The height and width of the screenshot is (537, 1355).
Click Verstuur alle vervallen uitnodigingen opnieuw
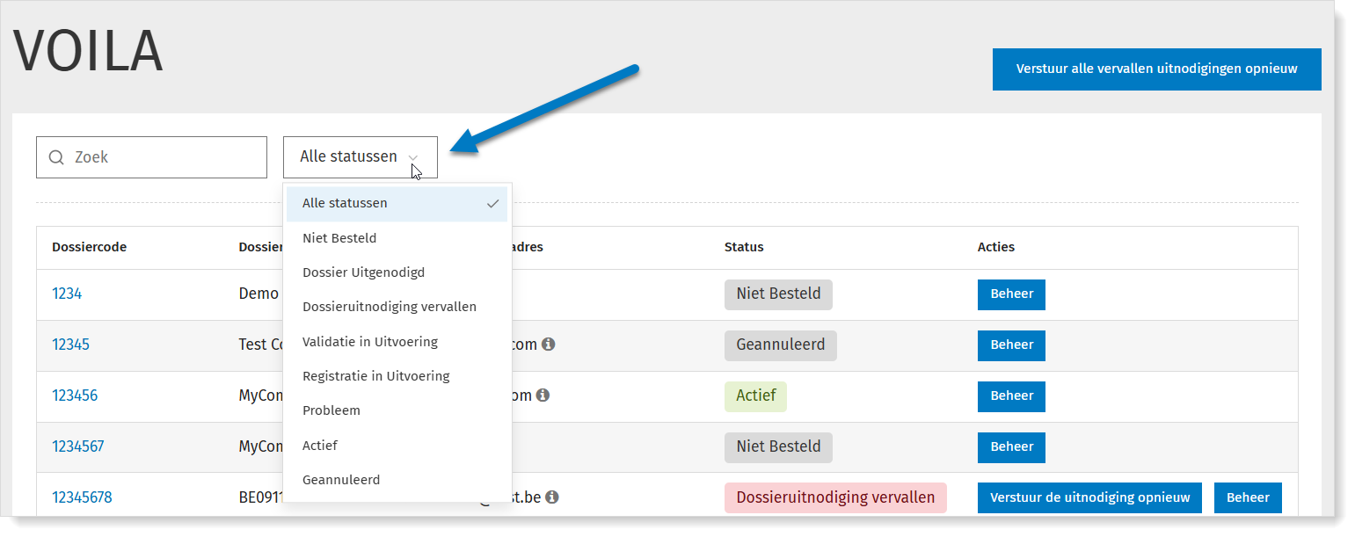tap(1156, 69)
